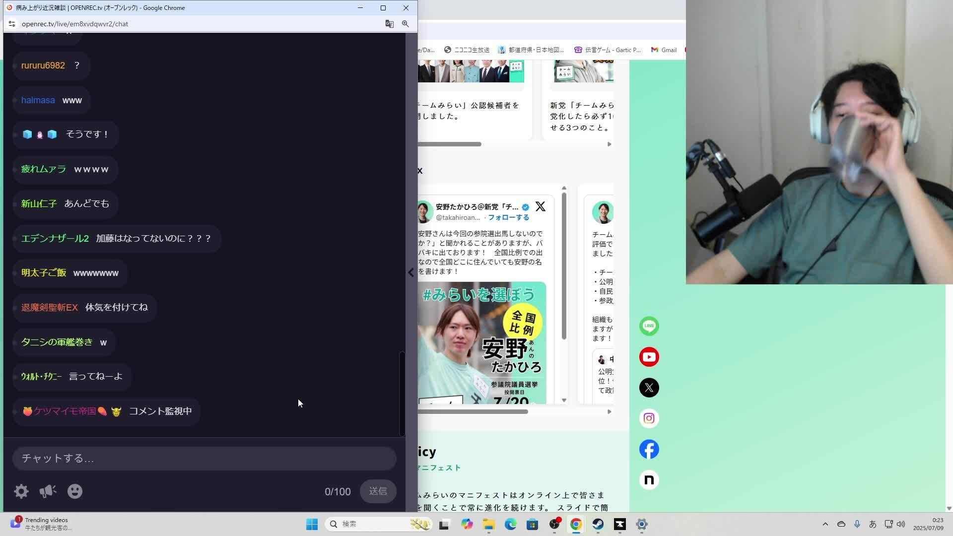Click the microphone icon in system tray

(857, 524)
